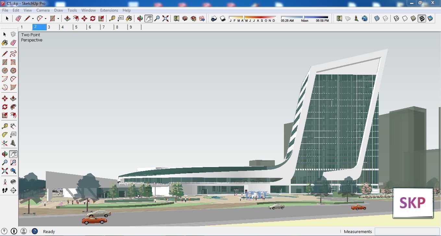Select the Pie tool in left toolbar
The height and width of the screenshot is (236, 441).
point(13,87)
